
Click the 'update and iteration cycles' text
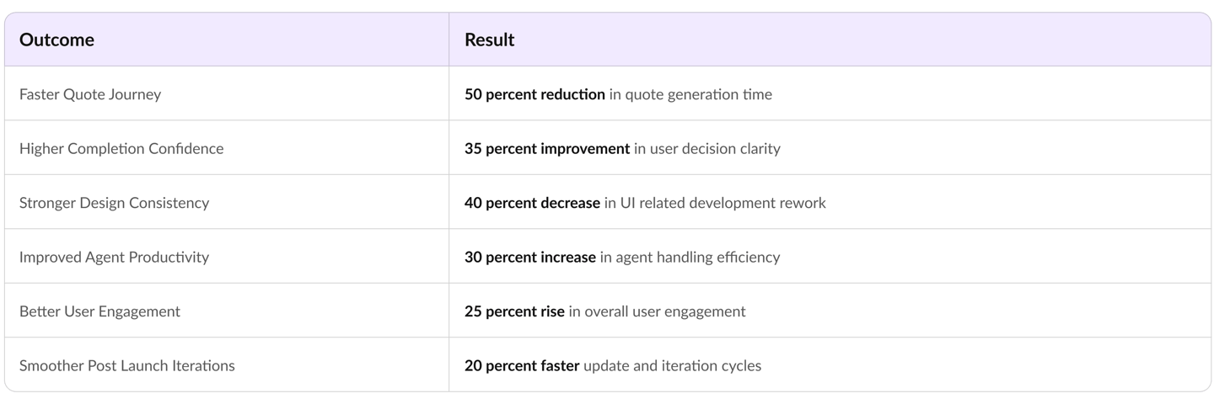click(672, 366)
